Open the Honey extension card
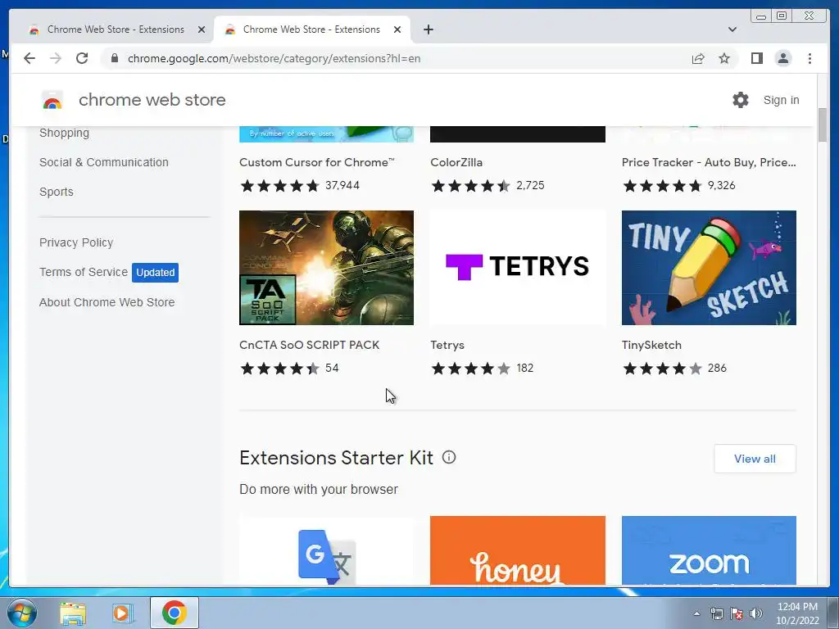 pos(518,550)
